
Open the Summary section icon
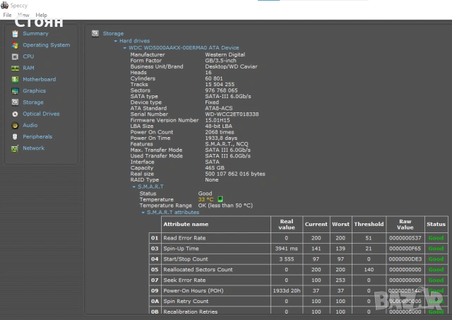tap(14, 34)
